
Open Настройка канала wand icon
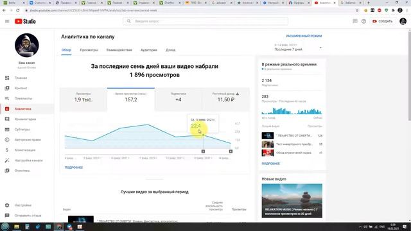pyautogui.click(x=7, y=160)
